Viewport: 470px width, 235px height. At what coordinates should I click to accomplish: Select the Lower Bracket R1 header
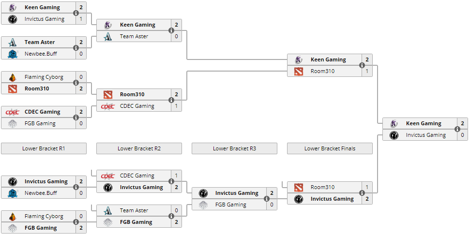(44, 148)
